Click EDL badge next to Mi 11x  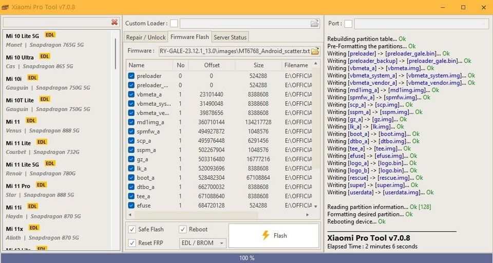pyautogui.click(x=34, y=228)
